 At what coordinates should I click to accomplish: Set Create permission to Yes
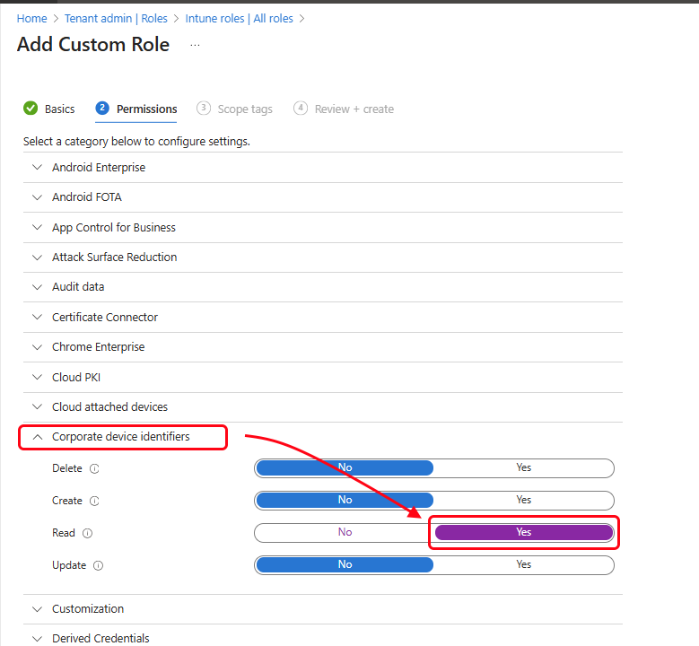[523, 501]
